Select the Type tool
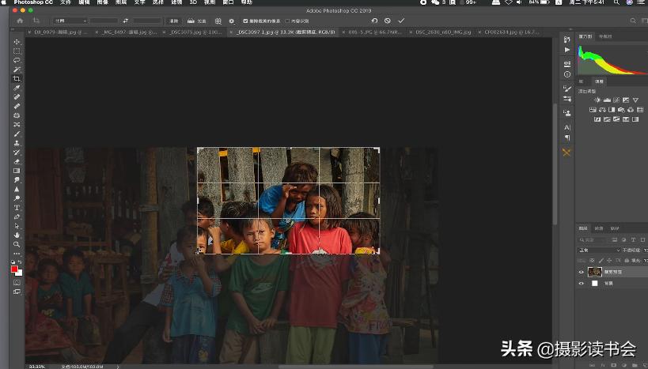This screenshot has height=369, width=648. [x=17, y=208]
